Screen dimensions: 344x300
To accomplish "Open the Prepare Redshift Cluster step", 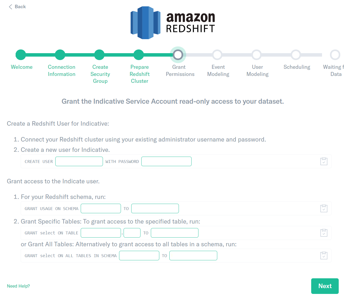I will 139,55.
